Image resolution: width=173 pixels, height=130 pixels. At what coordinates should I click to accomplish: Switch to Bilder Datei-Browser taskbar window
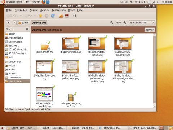click(82, 128)
